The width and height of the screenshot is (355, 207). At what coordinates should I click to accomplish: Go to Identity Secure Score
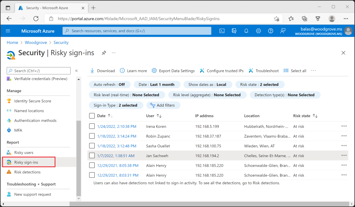click(32, 101)
